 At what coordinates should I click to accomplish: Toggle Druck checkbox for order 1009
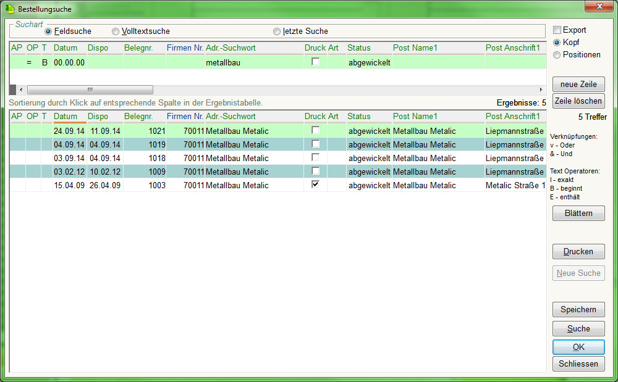[315, 171]
